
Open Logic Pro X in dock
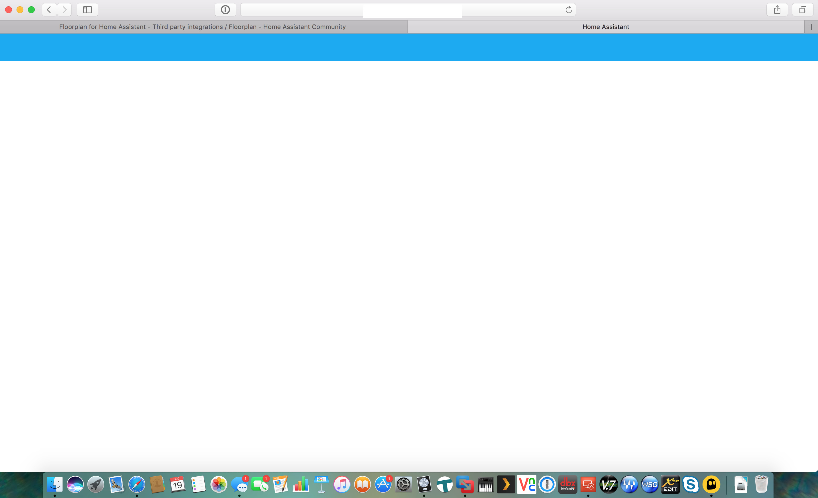pos(424,485)
